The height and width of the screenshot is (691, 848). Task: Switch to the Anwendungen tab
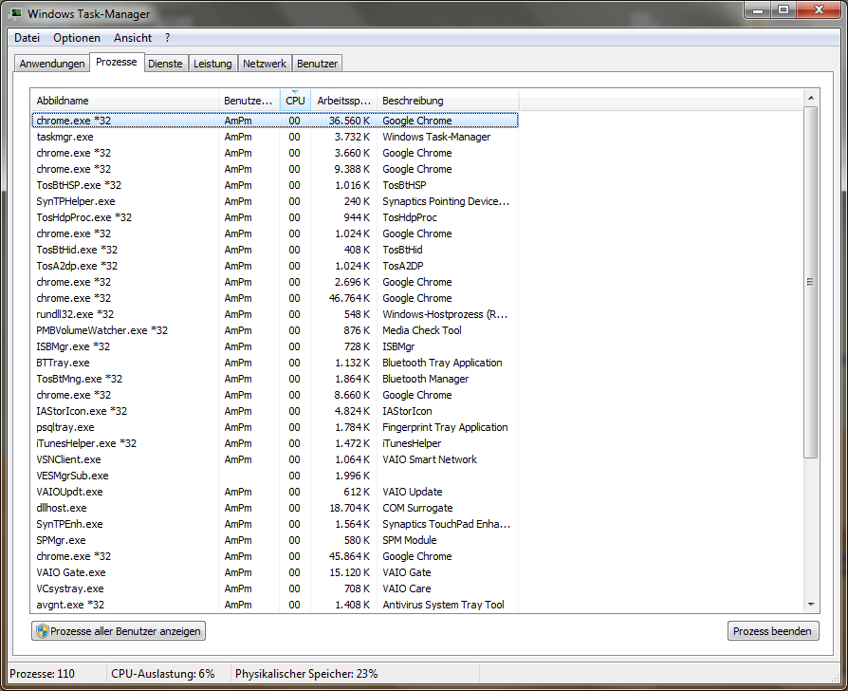(x=52, y=64)
